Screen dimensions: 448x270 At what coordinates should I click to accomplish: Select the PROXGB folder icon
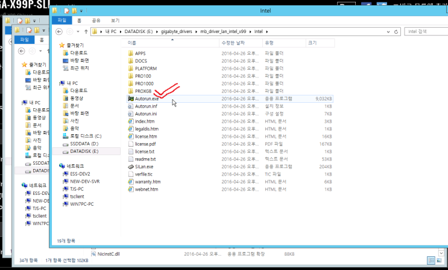point(131,91)
